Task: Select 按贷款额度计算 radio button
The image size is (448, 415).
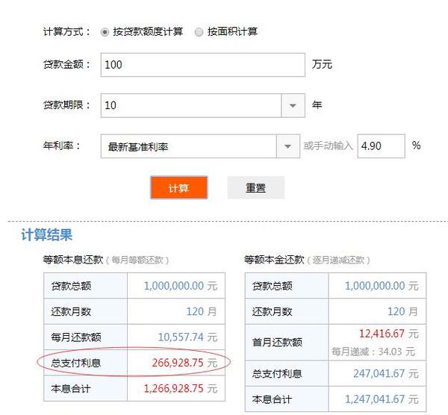Action: pos(105,32)
